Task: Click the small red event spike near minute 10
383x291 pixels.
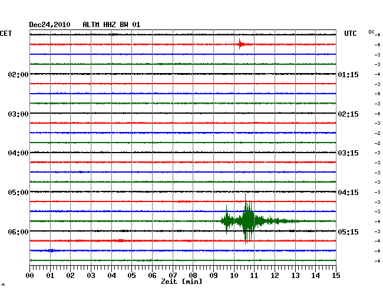Action: pos(240,44)
